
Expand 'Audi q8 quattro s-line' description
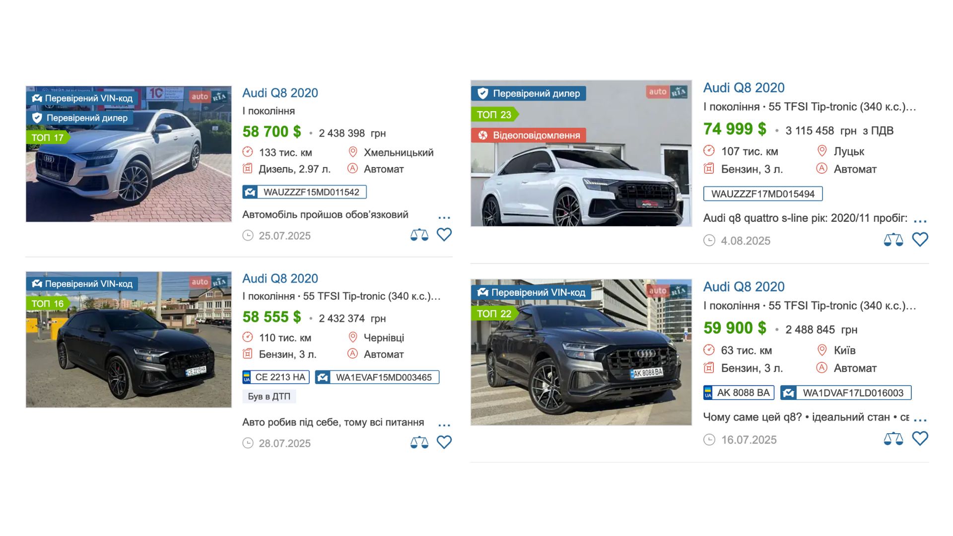click(920, 221)
